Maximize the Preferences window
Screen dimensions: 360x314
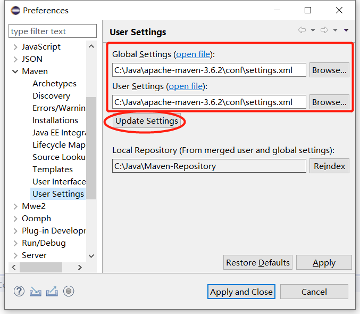point(308,10)
